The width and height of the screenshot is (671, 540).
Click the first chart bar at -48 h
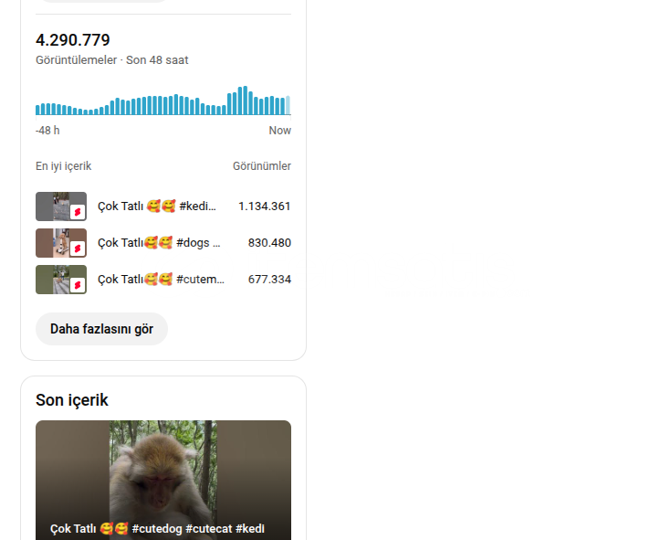point(37,110)
